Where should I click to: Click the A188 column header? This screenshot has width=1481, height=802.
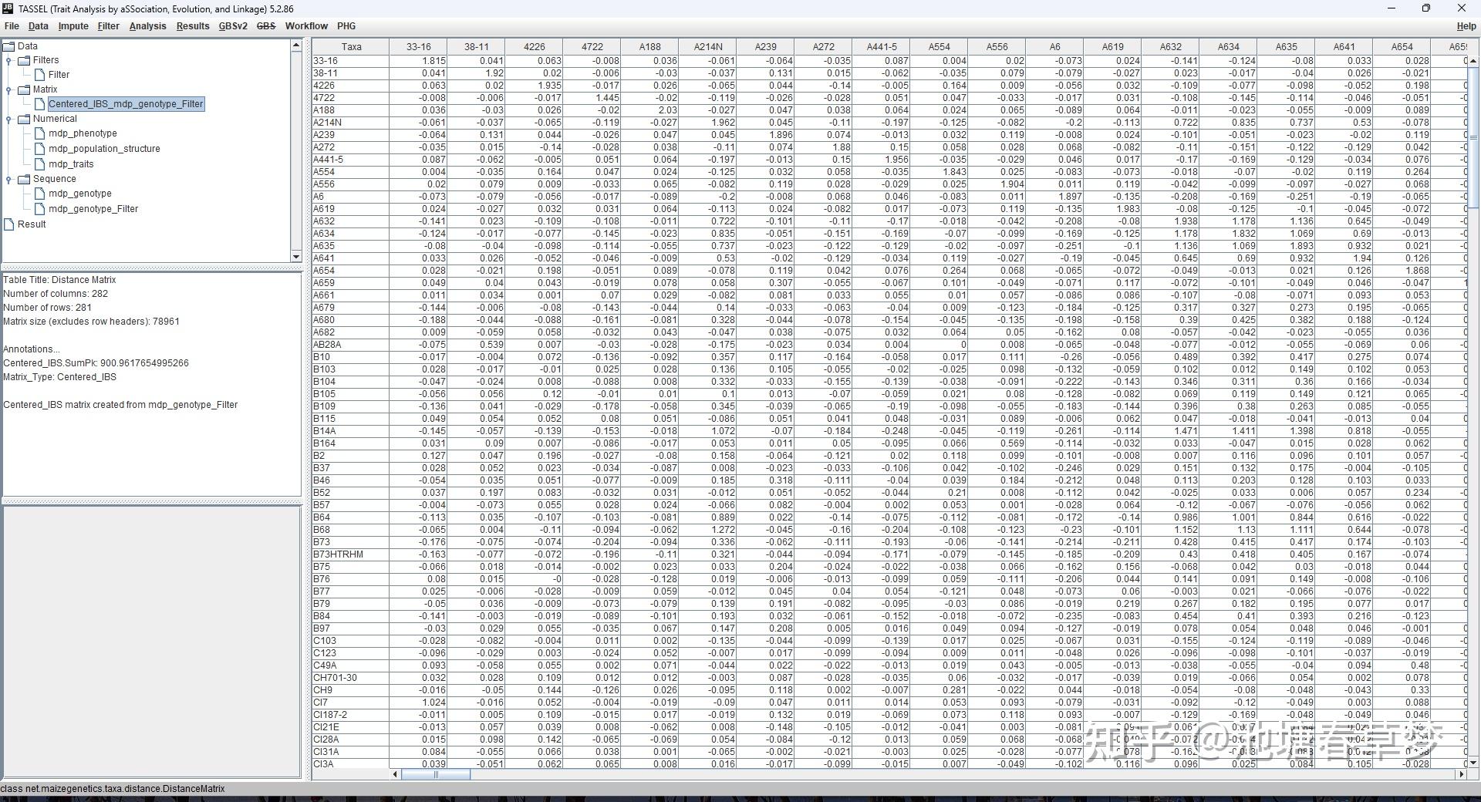click(650, 47)
